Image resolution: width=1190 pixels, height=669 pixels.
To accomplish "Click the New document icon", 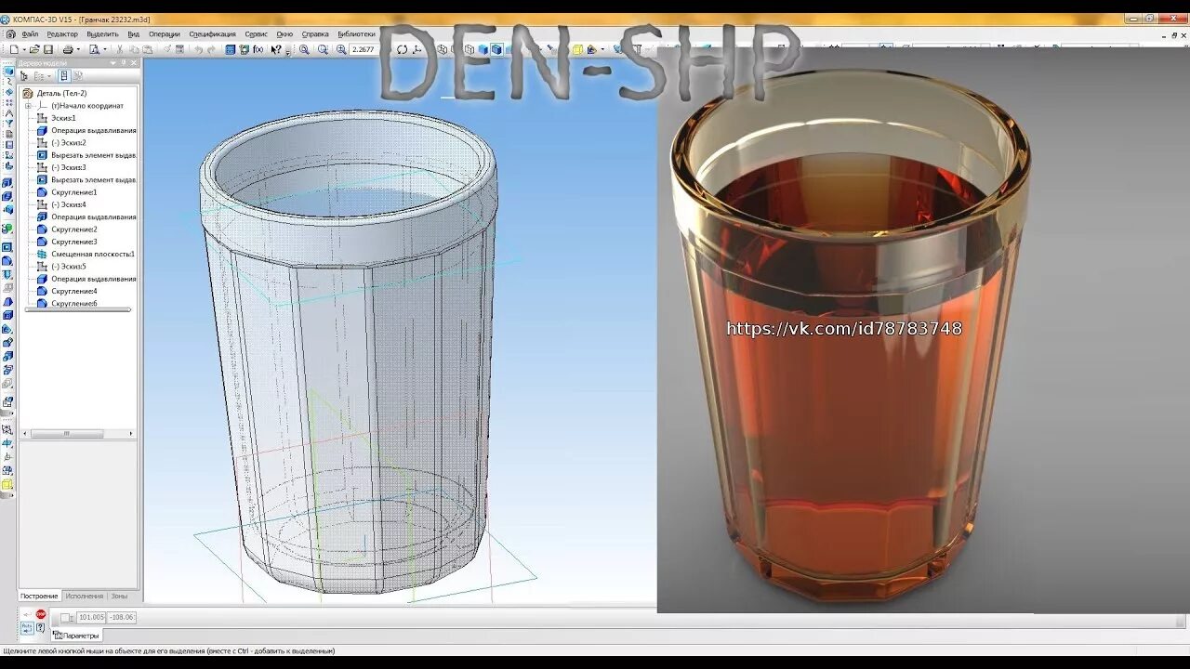I will (14, 49).
